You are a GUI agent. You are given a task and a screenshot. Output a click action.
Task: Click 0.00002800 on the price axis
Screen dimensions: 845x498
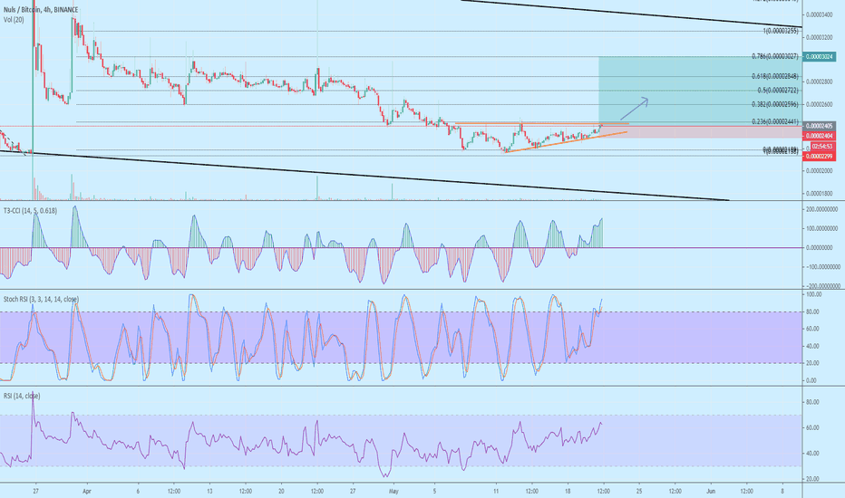pyautogui.click(x=819, y=81)
